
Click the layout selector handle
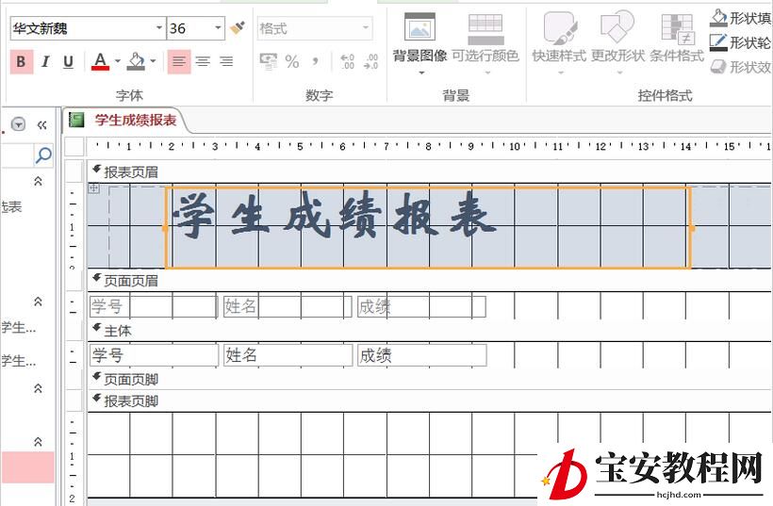pyautogui.click(x=93, y=188)
